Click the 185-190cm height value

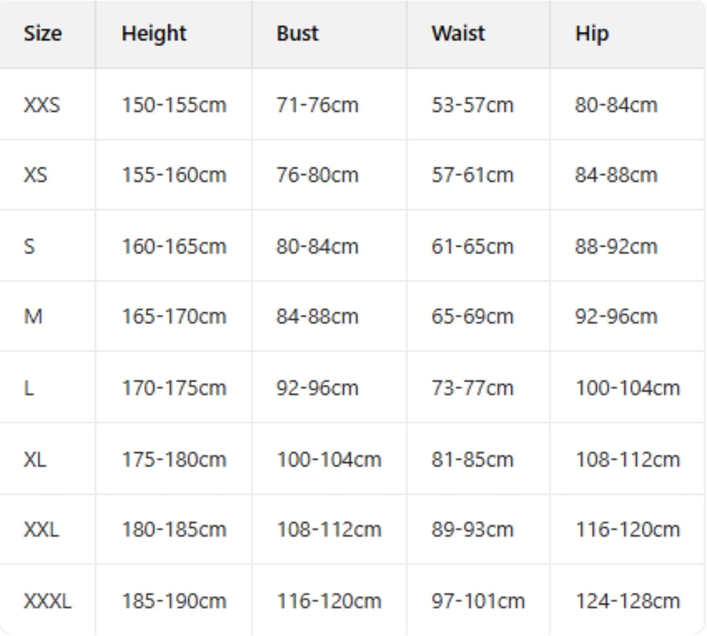click(174, 601)
